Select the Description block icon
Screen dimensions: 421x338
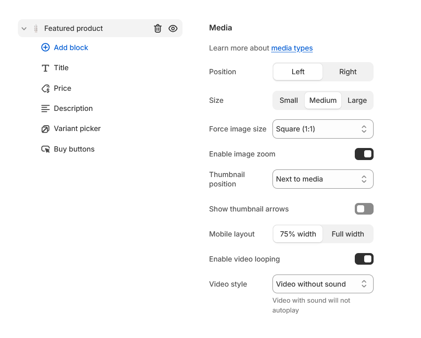coord(45,108)
